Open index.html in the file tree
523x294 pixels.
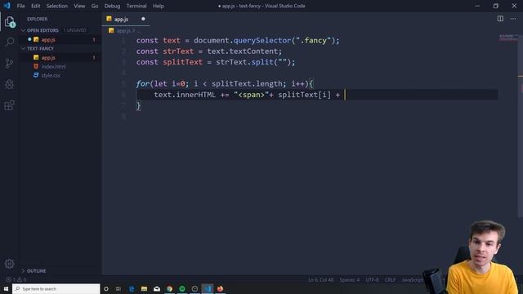(53, 66)
